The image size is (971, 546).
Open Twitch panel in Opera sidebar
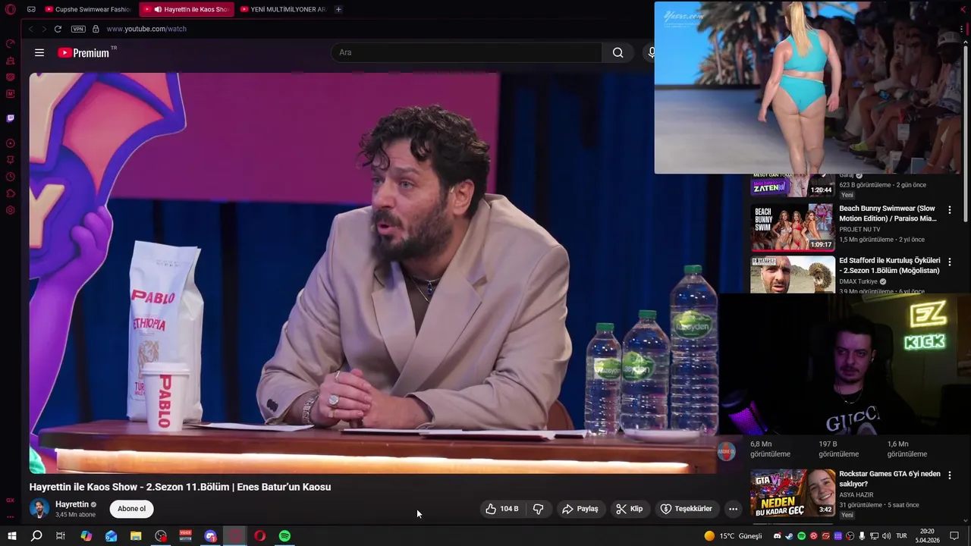(x=11, y=118)
